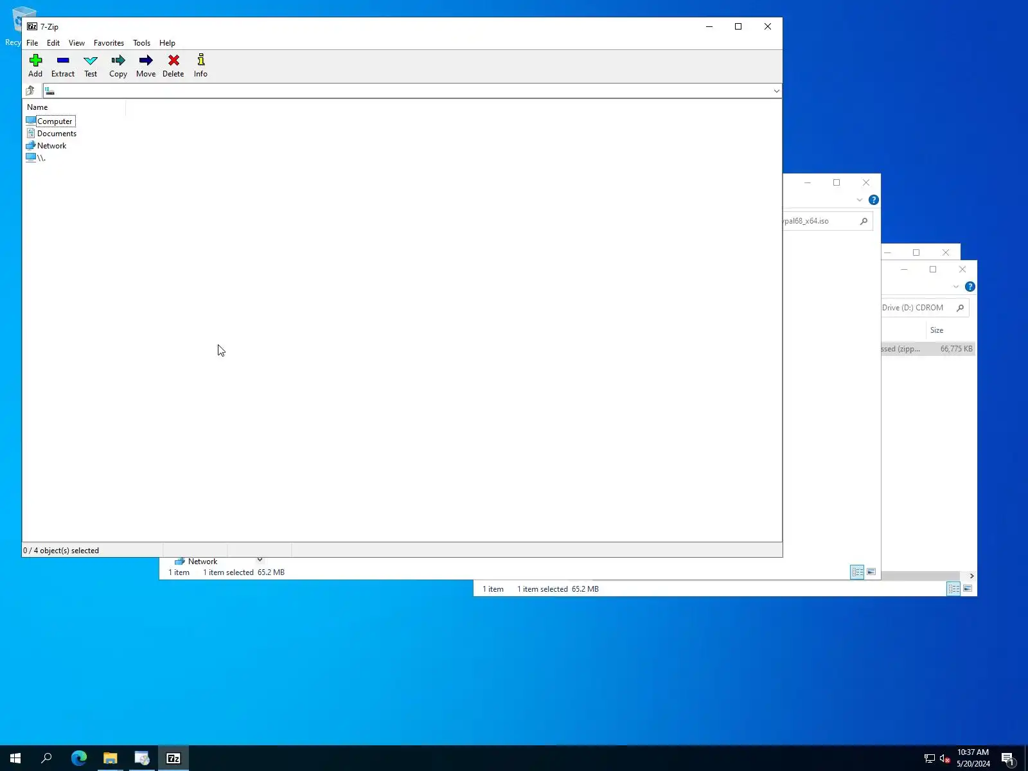1028x771 pixels.
Task: Click the help icon in the CDROM Explorer window
Action: pos(970,287)
